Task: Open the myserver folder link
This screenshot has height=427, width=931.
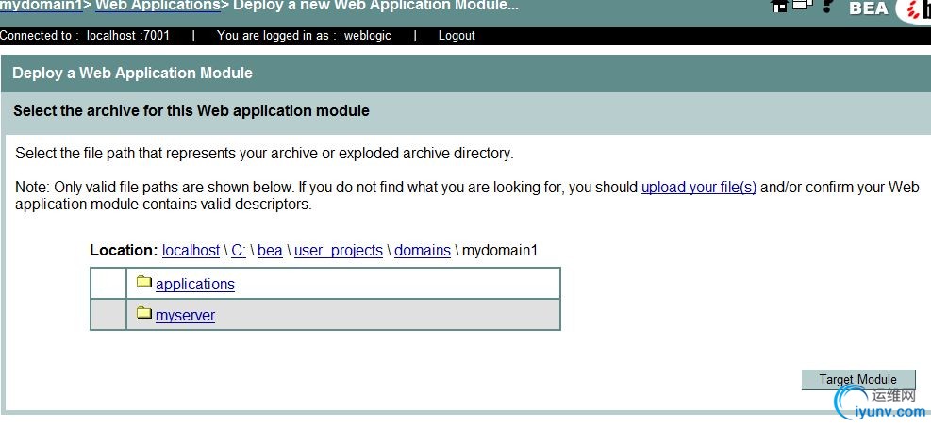Action: pos(185,316)
